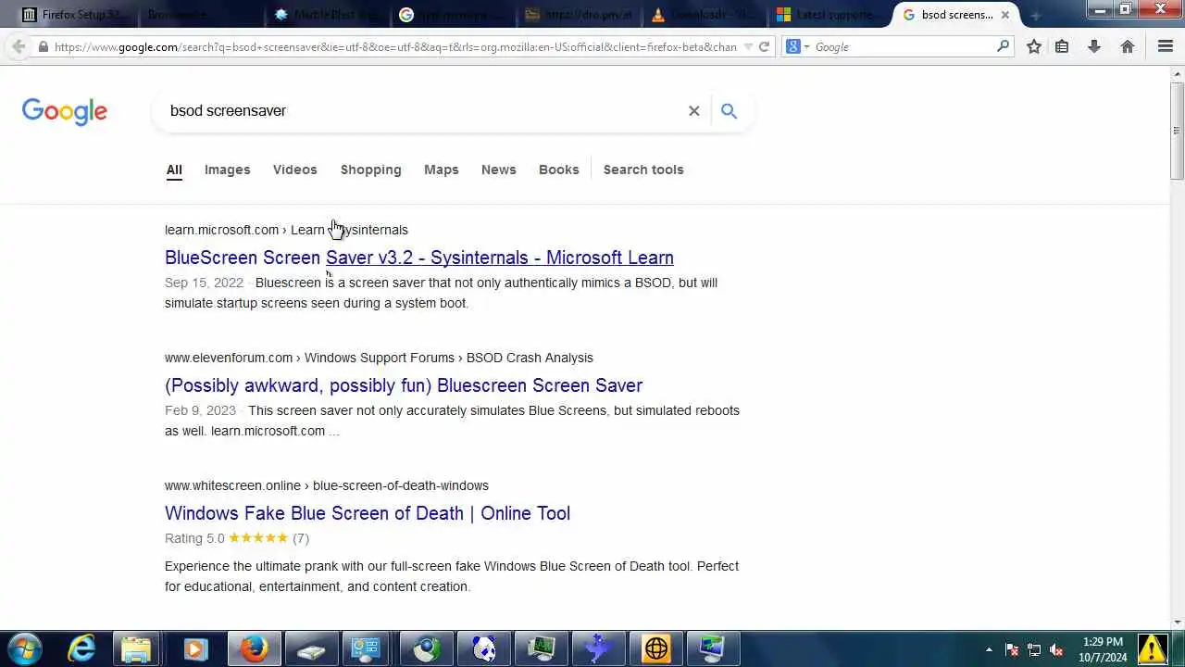Close the bsod screensaver tab
The height and width of the screenshot is (667, 1185).
(1004, 15)
